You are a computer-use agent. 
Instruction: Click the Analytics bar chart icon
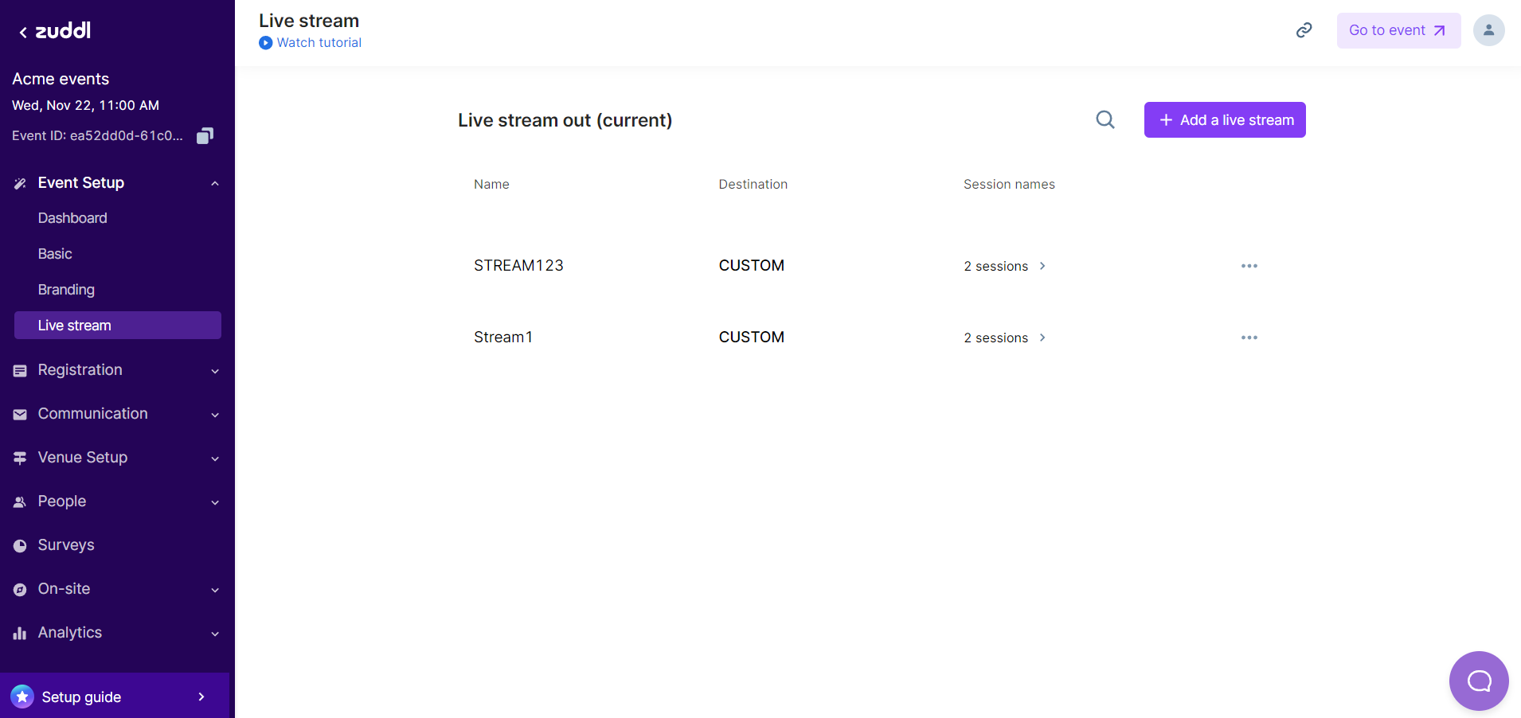19,633
